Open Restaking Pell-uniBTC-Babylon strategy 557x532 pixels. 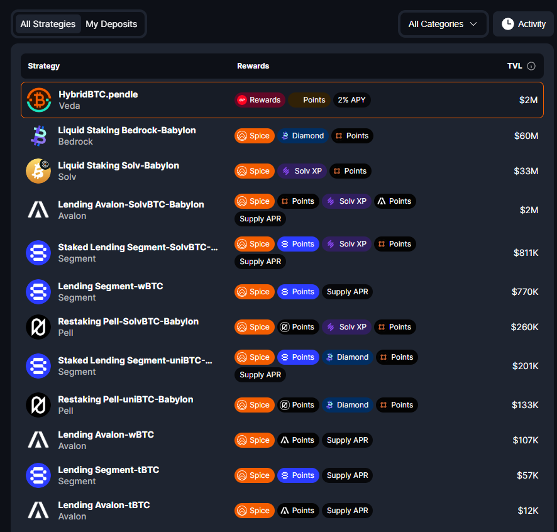126,399
